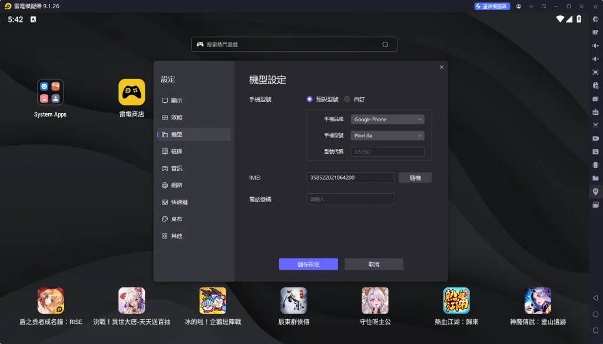The image size is (603, 344).
Task: Toggle fullscreen icon in right sidebar
Action: [596, 72]
